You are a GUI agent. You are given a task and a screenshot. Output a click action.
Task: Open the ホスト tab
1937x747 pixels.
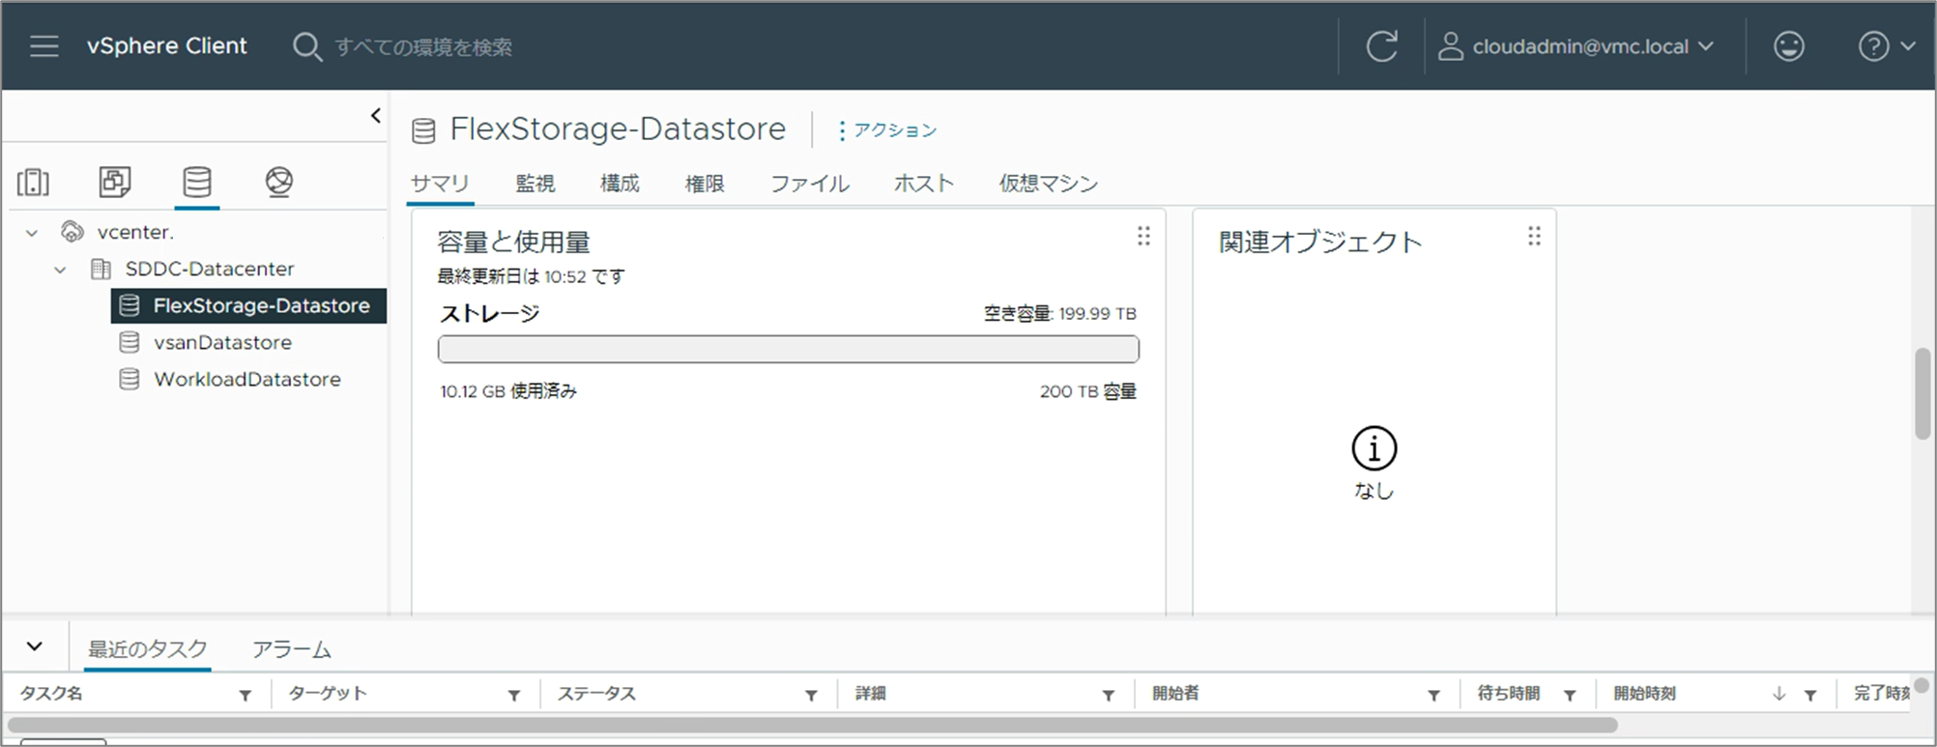click(924, 183)
